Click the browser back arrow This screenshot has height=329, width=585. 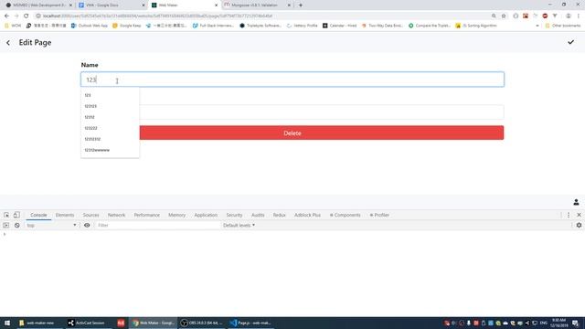6,16
